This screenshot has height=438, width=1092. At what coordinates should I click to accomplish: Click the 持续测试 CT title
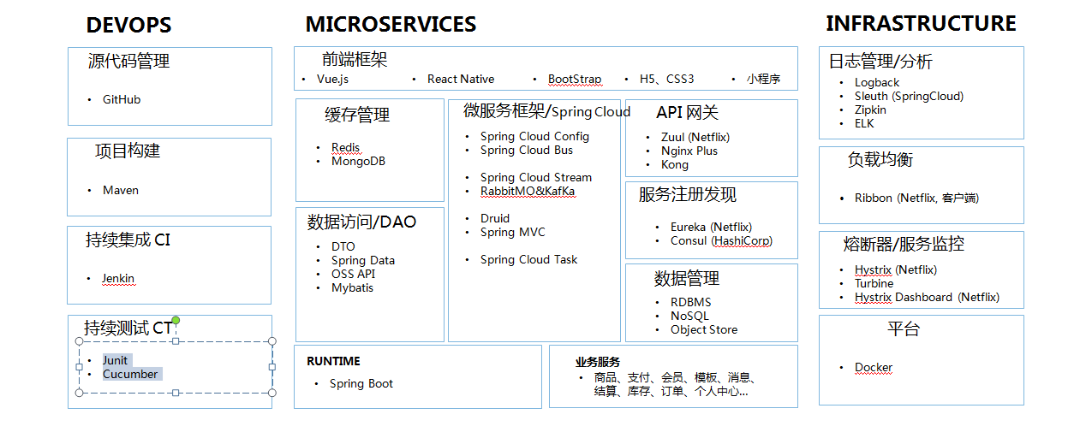[128, 328]
